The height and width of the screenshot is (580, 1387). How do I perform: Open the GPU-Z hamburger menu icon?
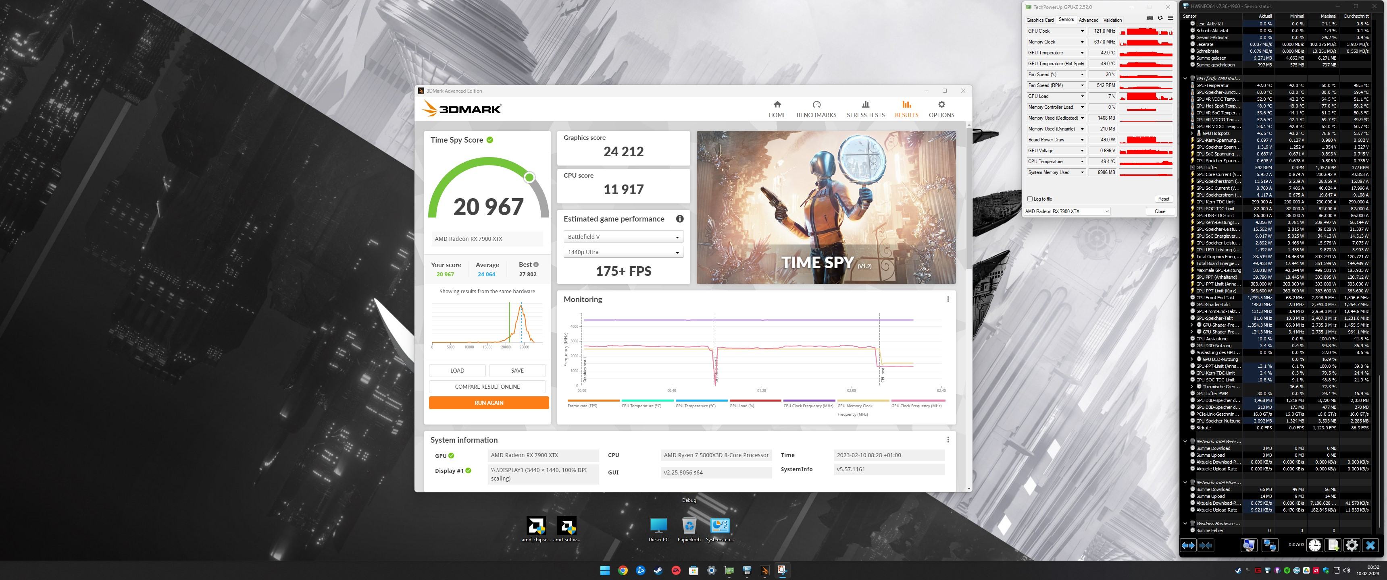point(1170,18)
